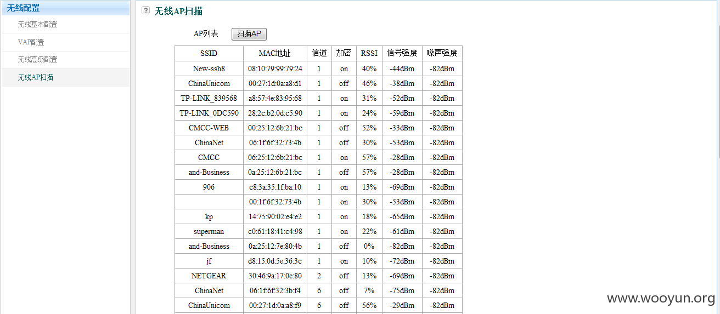Click the MAC地址 column header
The height and width of the screenshot is (314, 720).
tap(274, 53)
